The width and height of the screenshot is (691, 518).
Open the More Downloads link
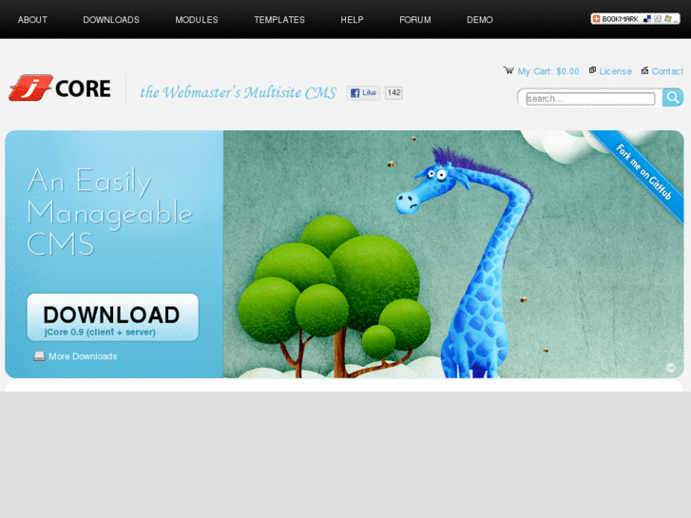pyautogui.click(x=83, y=356)
